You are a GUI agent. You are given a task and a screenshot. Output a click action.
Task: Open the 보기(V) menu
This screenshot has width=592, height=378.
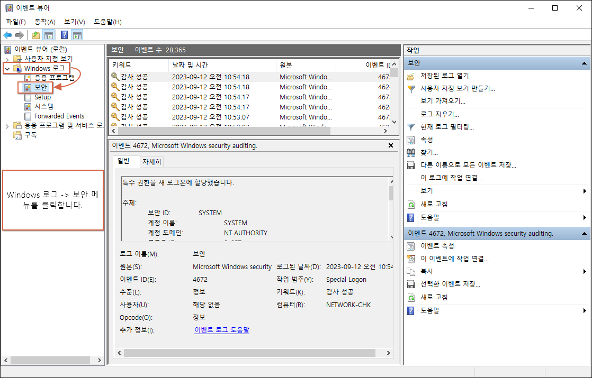pos(75,22)
